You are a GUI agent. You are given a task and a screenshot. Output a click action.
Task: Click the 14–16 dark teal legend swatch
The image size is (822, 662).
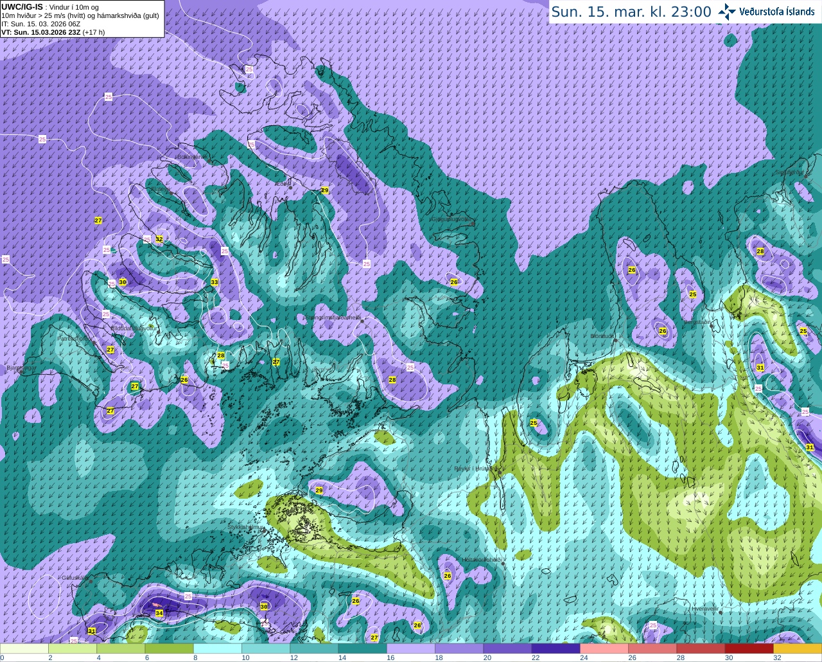363,649
